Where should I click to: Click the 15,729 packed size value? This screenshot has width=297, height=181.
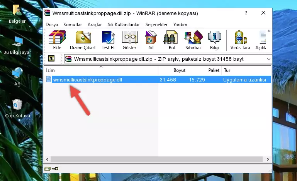(197, 80)
